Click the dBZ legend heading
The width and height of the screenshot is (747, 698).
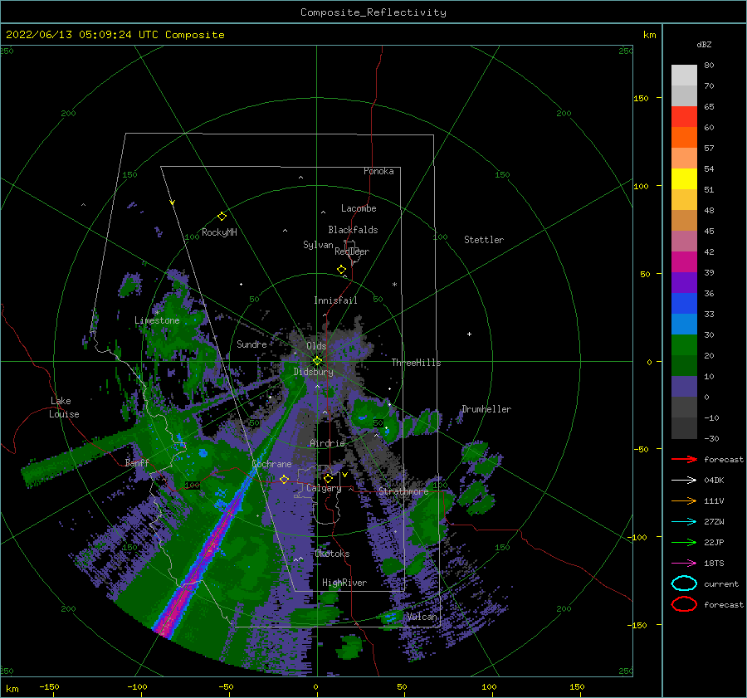704,44
